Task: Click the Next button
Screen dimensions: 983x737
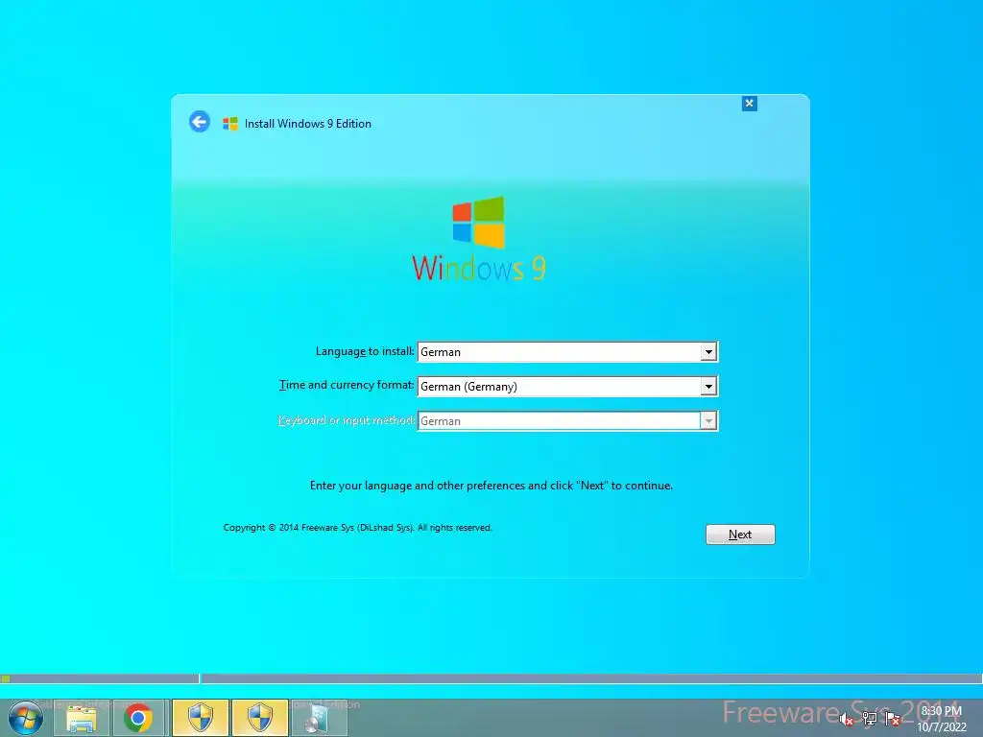Action: pos(740,535)
